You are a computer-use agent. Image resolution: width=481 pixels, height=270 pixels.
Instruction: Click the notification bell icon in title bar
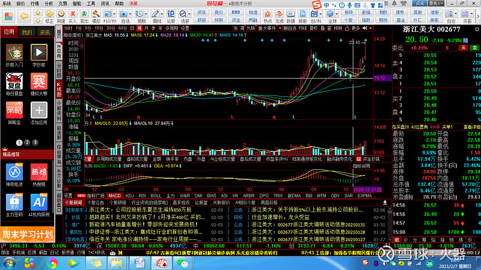[x=394, y=4]
